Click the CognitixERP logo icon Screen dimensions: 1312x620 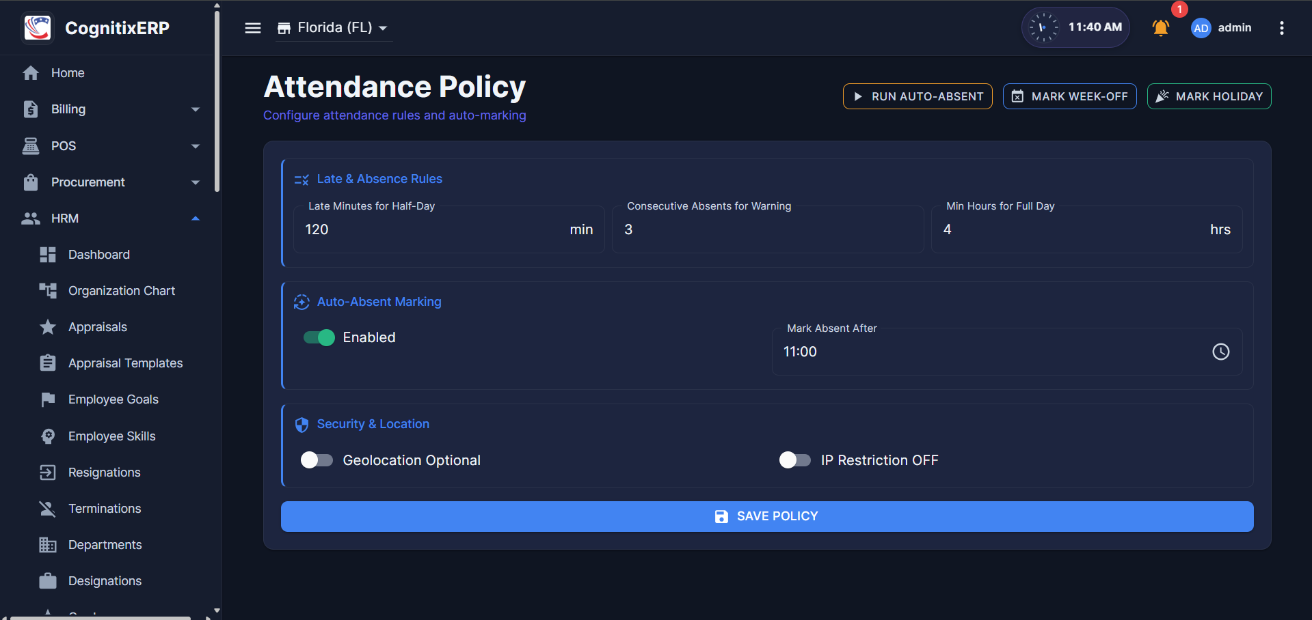pyautogui.click(x=38, y=28)
